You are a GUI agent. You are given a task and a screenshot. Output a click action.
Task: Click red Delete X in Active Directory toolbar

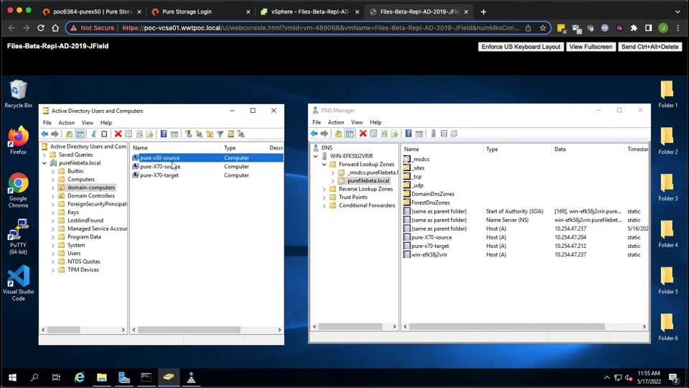[118, 134]
